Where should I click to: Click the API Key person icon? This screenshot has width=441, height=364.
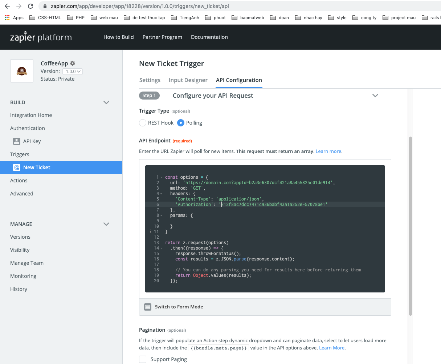click(x=17, y=141)
